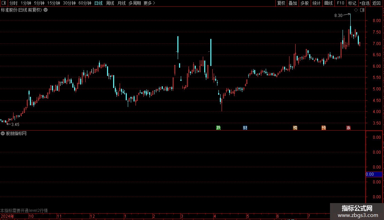Add stock via +自选 button
The image size is (384, 220).
(364, 3)
